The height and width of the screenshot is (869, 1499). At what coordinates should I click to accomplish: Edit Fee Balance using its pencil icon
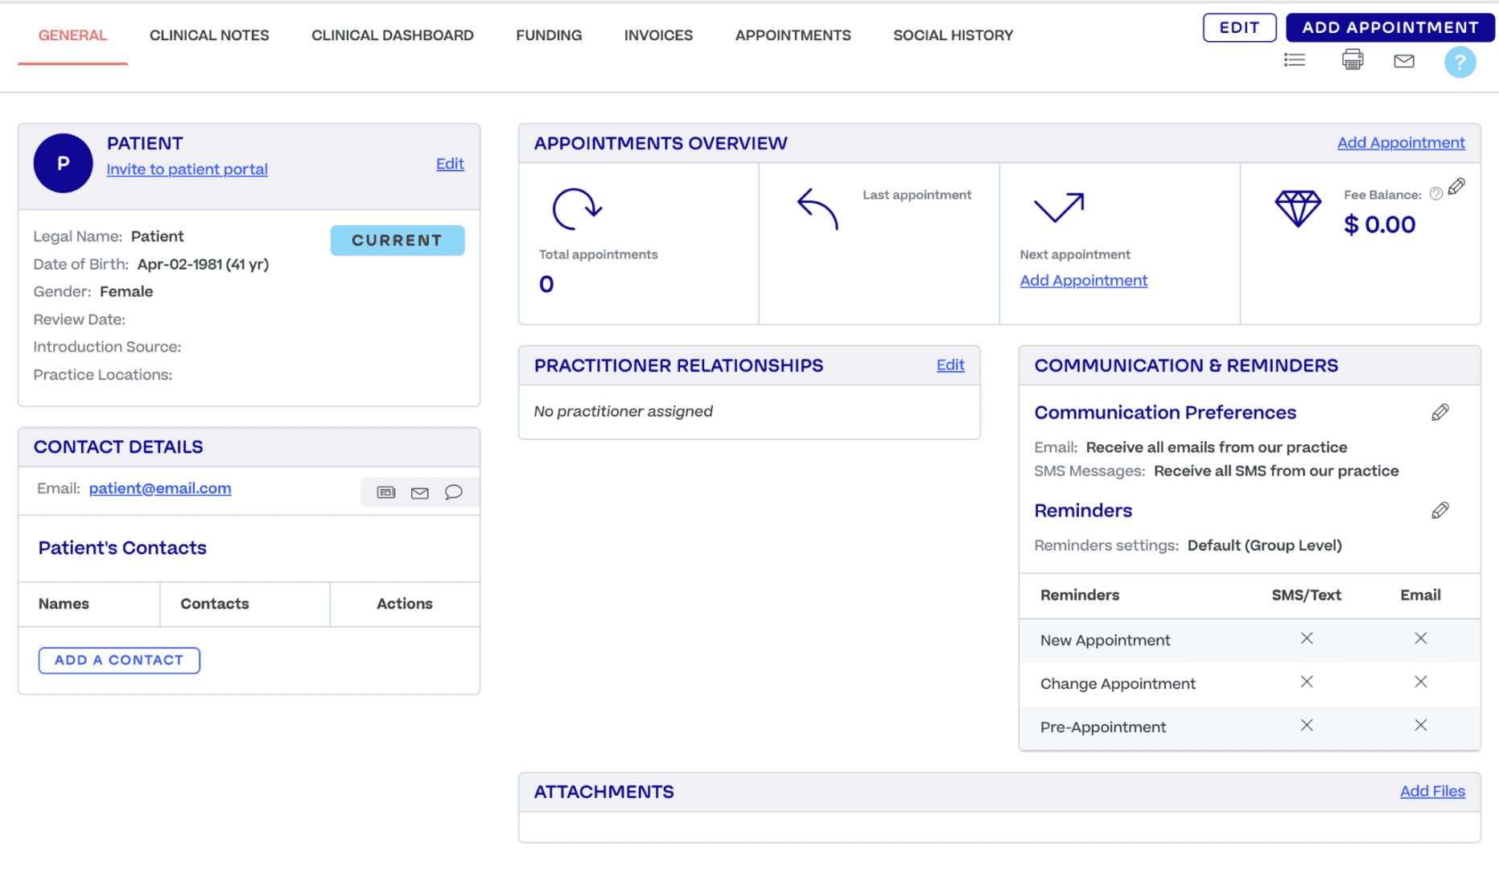pyautogui.click(x=1457, y=187)
